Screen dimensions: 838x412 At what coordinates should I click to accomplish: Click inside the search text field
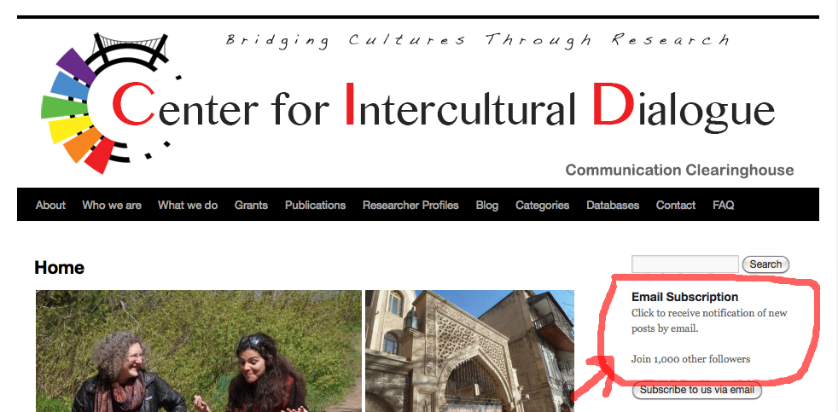(x=685, y=264)
